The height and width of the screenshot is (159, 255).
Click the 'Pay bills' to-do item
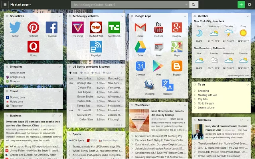click(x=203, y=99)
